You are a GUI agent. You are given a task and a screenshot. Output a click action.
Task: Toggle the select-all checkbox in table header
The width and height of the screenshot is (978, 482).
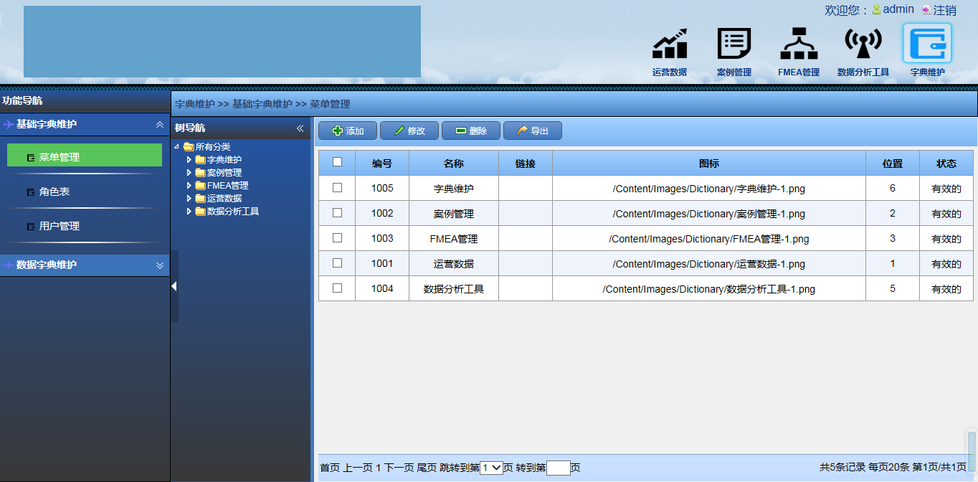[x=337, y=162]
